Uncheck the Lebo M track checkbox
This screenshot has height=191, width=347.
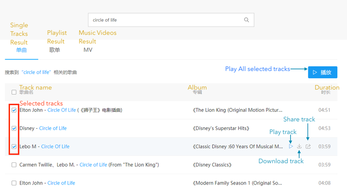pyautogui.click(x=14, y=146)
